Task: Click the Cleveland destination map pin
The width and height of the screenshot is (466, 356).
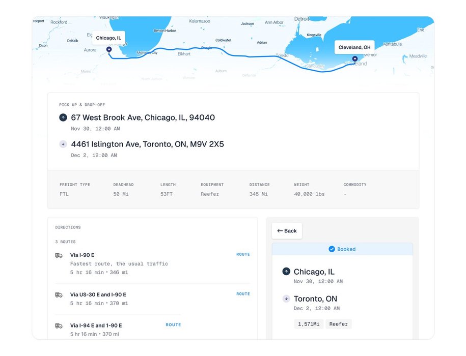Action: pyautogui.click(x=355, y=59)
